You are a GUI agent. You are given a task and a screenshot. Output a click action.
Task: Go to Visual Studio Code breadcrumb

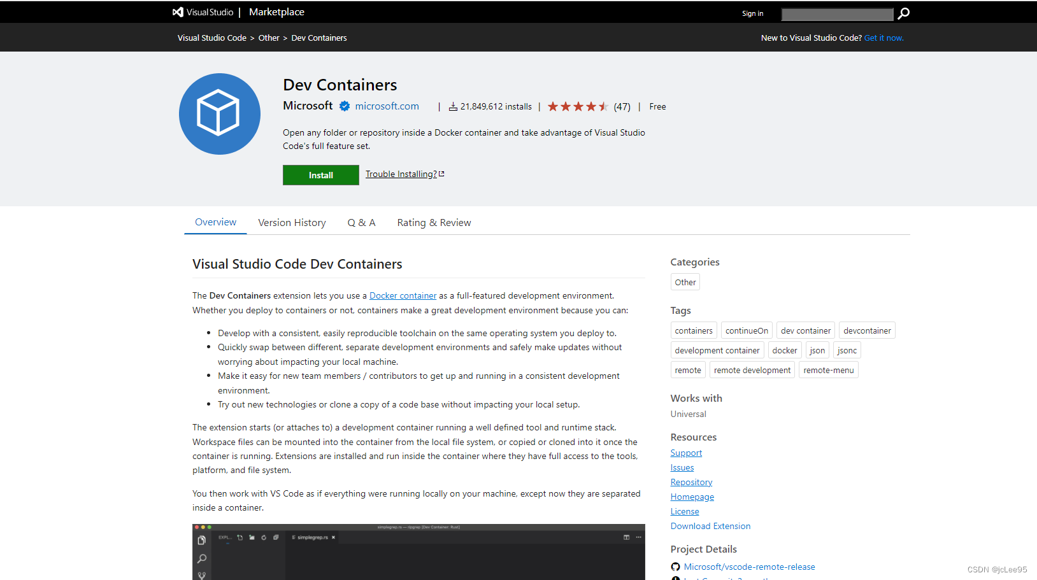pos(212,38)
